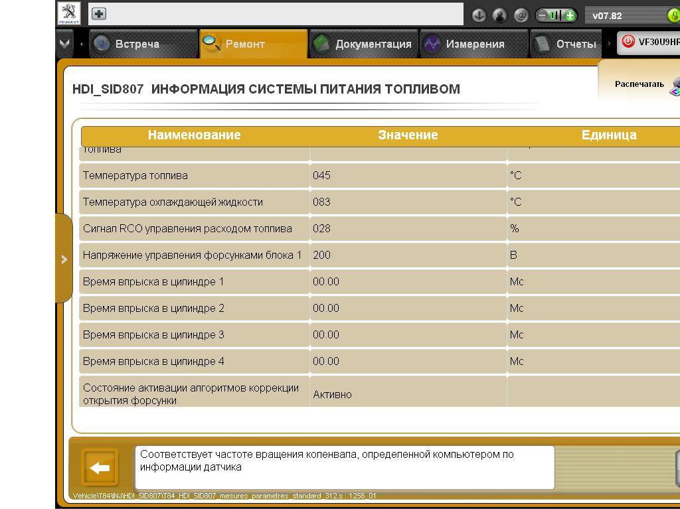Screen dimensions: 680x509
Task: Click the plus icon in the top bar
Action: coord(98,14)
